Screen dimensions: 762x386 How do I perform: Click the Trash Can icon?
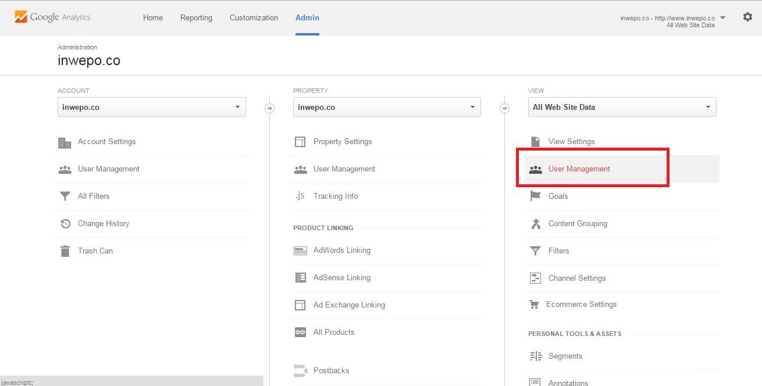65,251
